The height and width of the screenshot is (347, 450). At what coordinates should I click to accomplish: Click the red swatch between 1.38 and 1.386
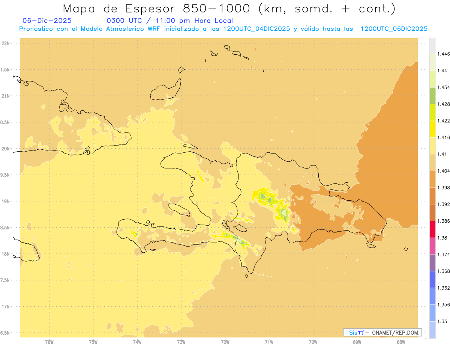point(432,229)
